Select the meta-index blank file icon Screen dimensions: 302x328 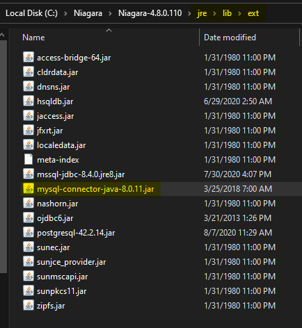tap(29, 160)
